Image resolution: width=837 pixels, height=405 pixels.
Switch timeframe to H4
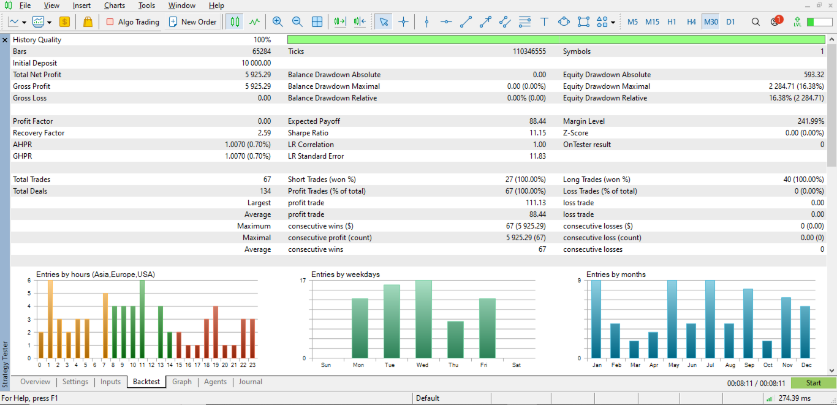(x=691, y=22)
